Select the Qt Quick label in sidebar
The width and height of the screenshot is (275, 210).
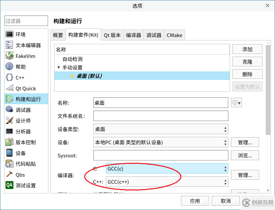tap(26, 89)
